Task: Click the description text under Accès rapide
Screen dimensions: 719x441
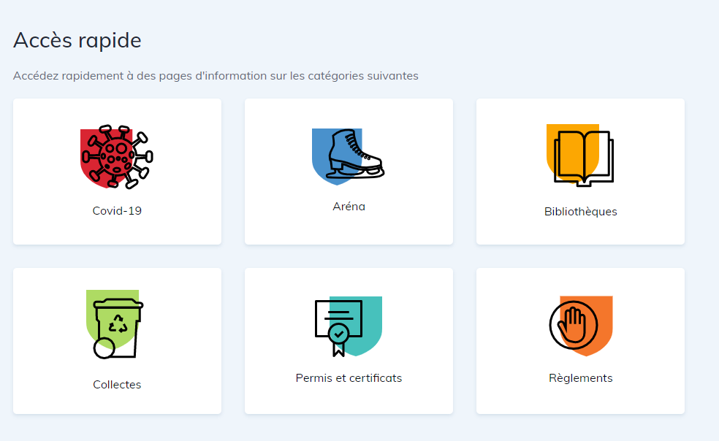Action: click(216, 75)
